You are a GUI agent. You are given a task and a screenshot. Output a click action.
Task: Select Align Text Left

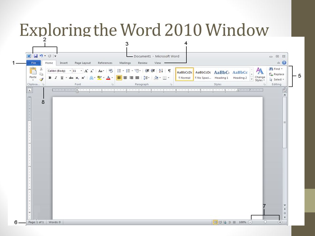[x=119, y=78]
